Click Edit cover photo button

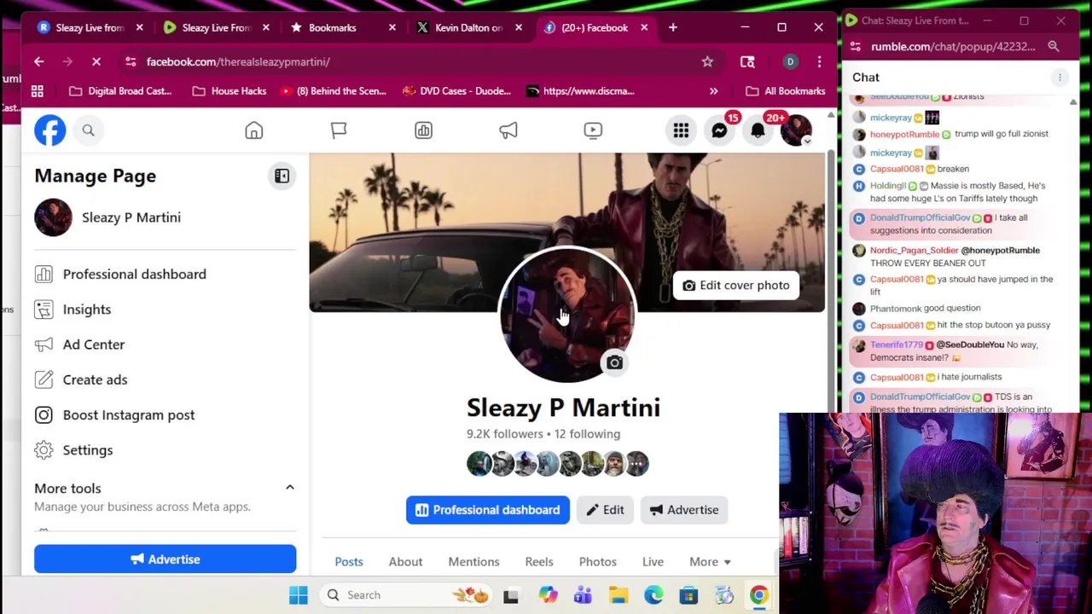pyautogui.click(x=735, y=285)
